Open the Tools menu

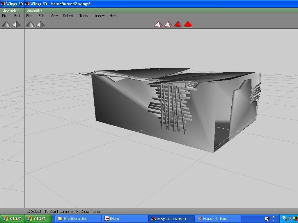pyautogui.click(x=84, y=16)
